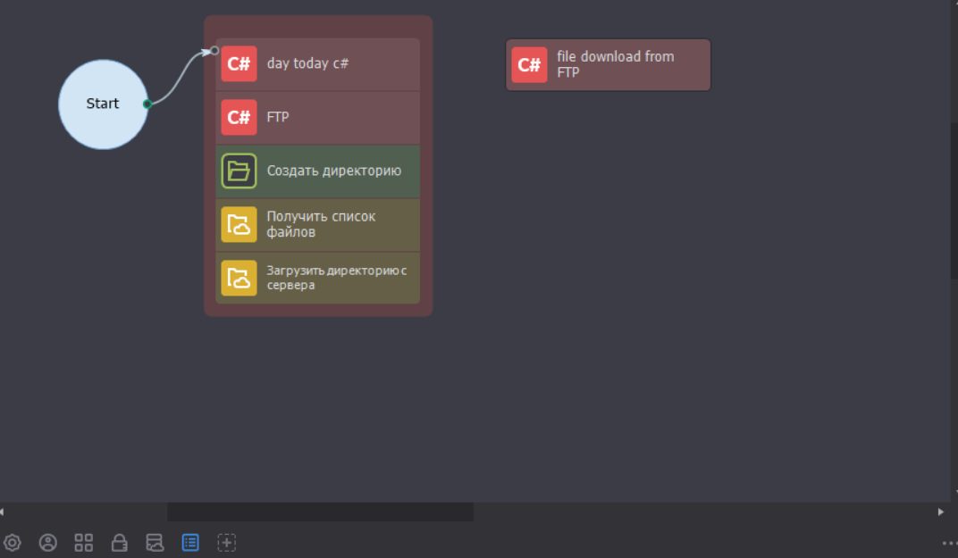Click the horizontal scrollbar right arrow
The height and width of the screenshot is (558, 958).
(941, 512)
